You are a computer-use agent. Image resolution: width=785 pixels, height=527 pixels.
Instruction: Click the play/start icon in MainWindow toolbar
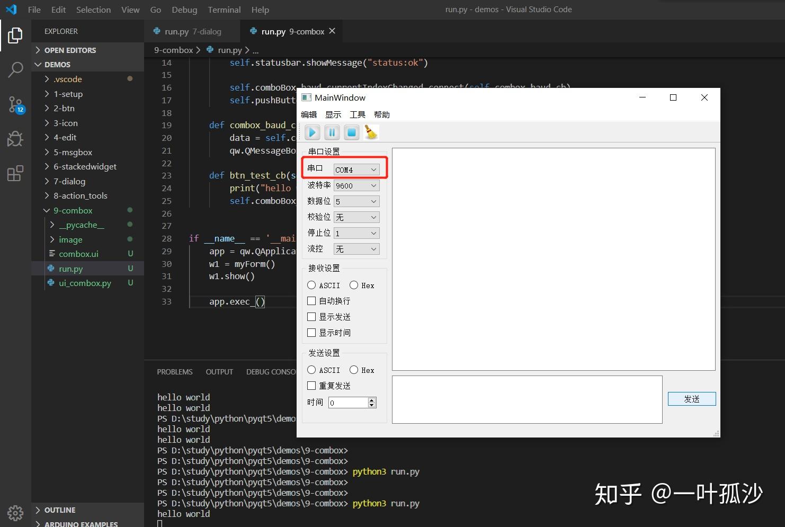(312, 132)
